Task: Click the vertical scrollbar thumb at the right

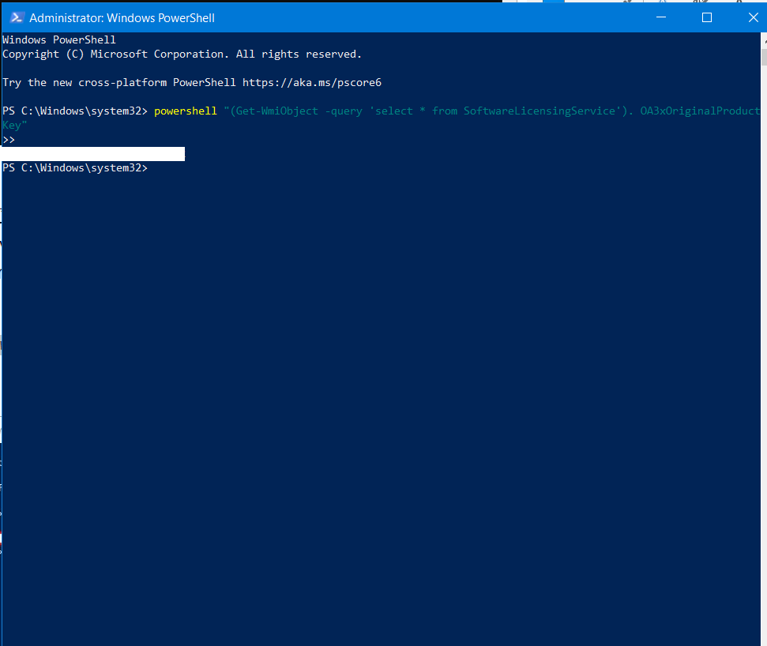Action: 764,57
